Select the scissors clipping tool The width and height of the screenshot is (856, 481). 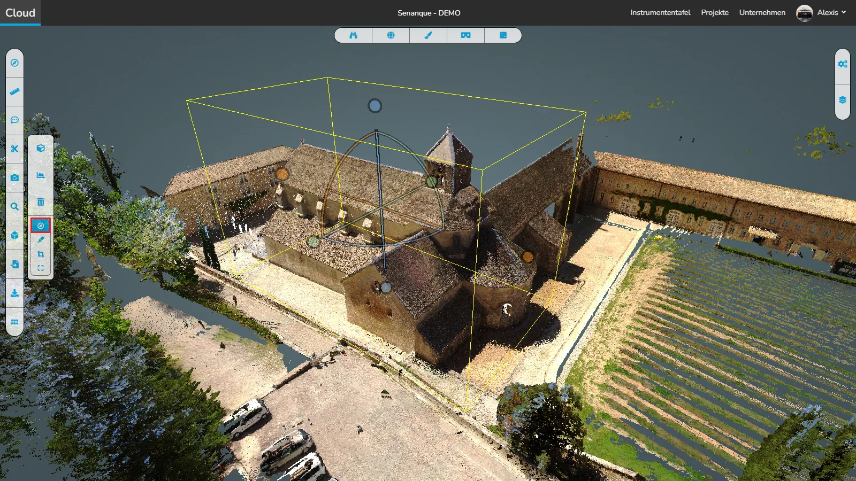[14, 149]
